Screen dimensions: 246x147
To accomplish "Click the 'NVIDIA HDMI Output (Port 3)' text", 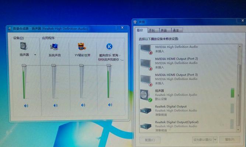I will [176, 75].
